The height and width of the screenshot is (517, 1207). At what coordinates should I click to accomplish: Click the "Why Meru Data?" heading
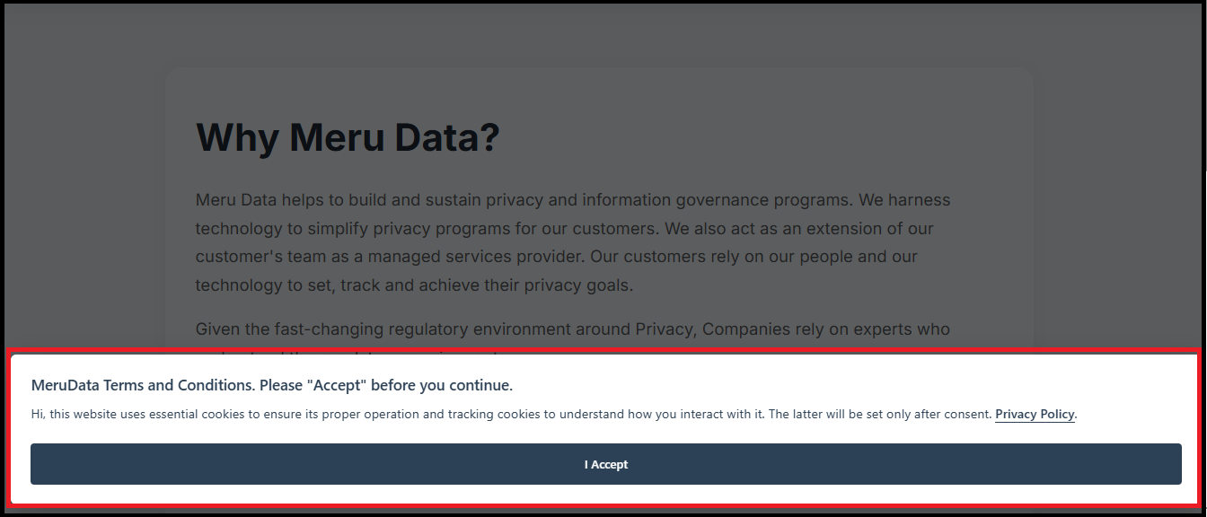tap(347, 138)
